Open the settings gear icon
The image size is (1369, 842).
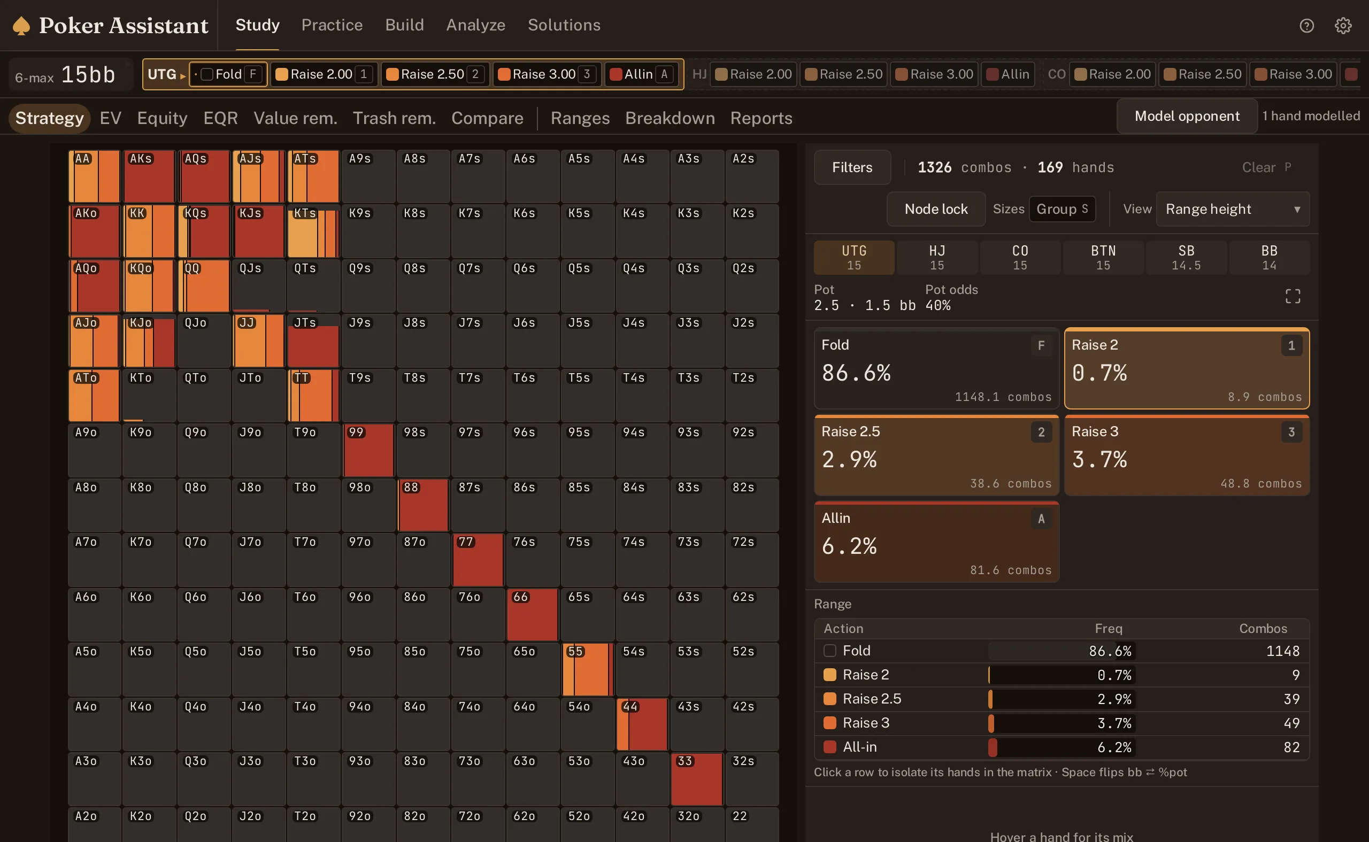tap(1343, 26)
